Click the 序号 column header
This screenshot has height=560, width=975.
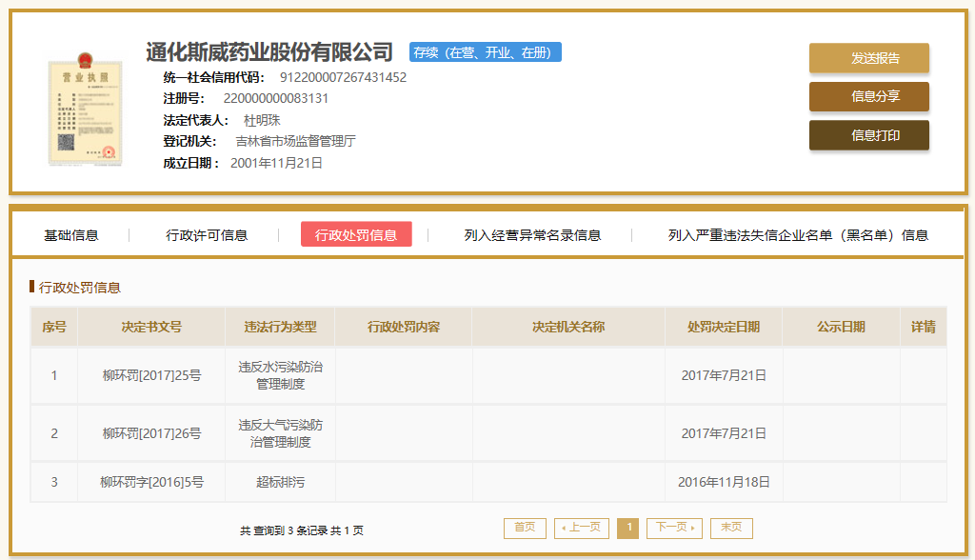point(54,327)
